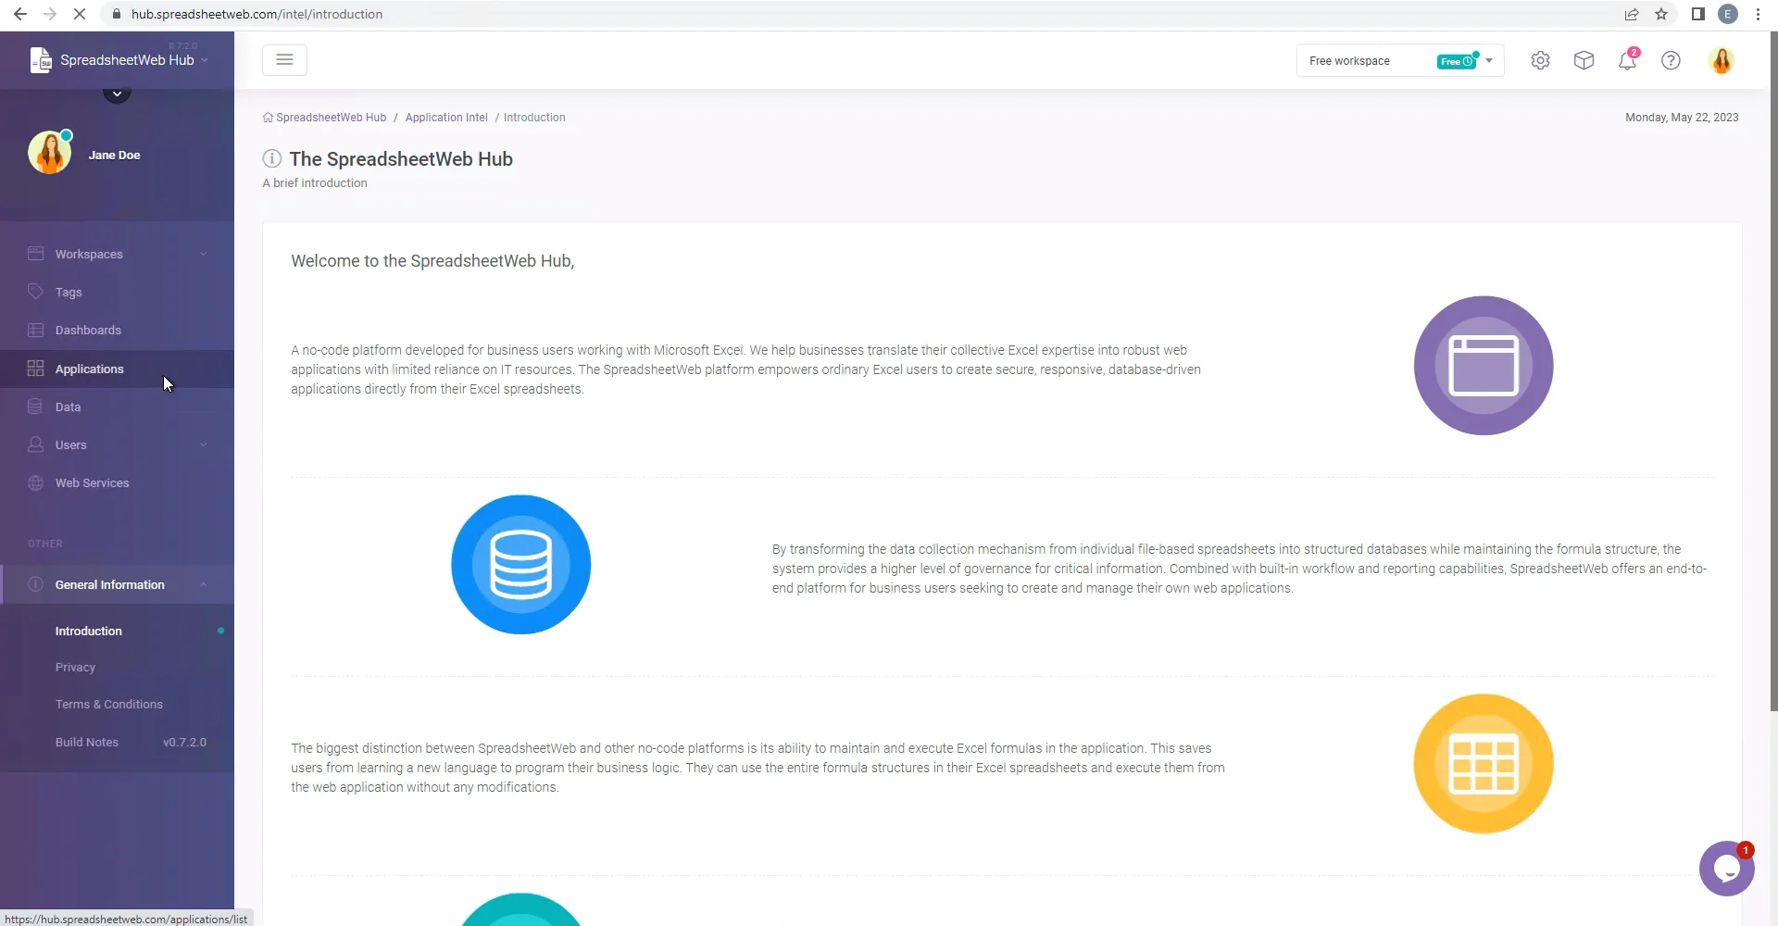Click the purple window application icon
This screenshot has width=1778, height=926.
click(1484, 366)
